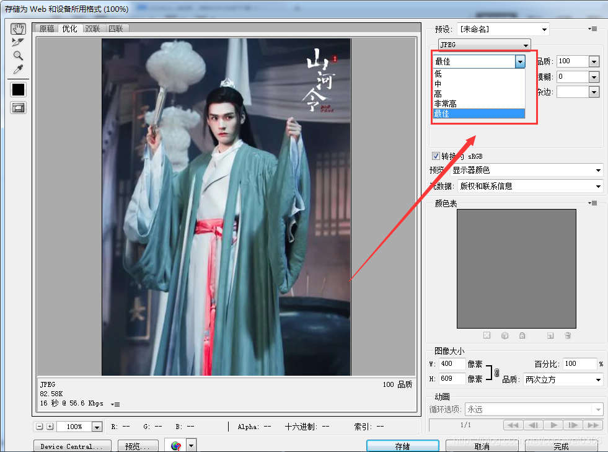This screenshot has width=608, height=452.
Task: Open the optimize panel flyout menu
Action: [x=593, y=29]
